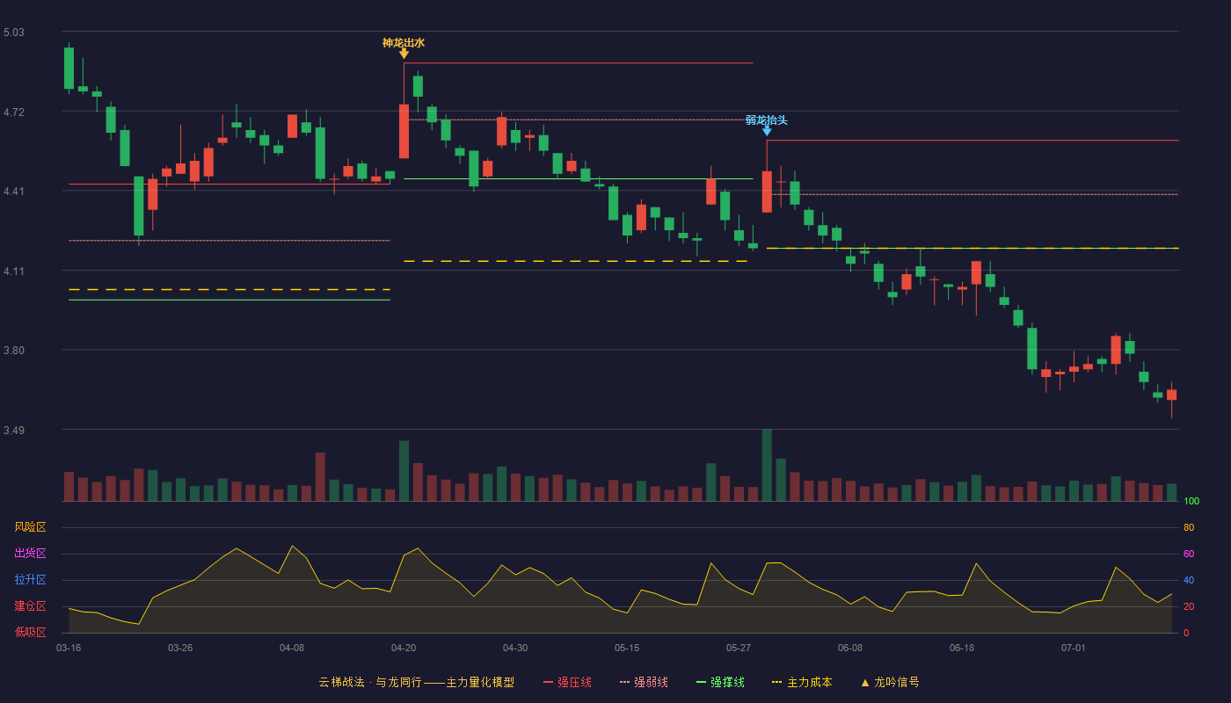Click the 3.80 price axis label
Image resolution: width=1231 pixels, height=703 pixels.
click(x=14, y=351)
